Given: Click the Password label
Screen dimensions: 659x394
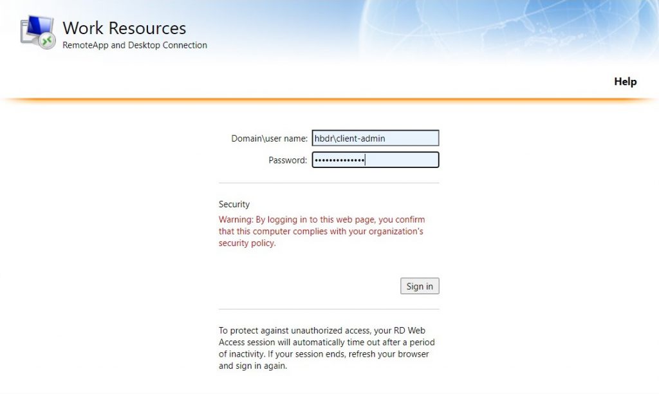Looking at the screenshot, I should coord(288,160).
